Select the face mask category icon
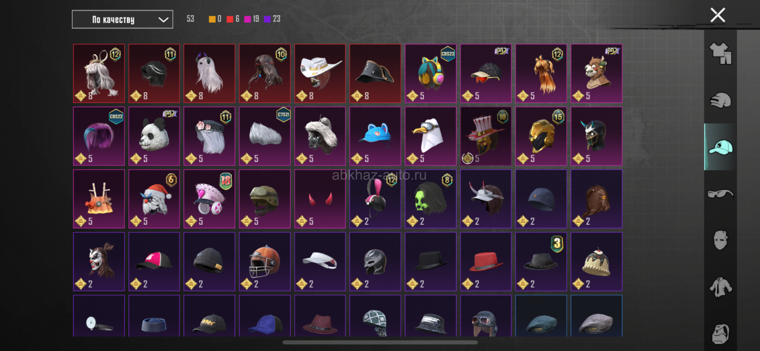Image resolution: width=760 pixels, height=351 pixels. tap(720, 240)
